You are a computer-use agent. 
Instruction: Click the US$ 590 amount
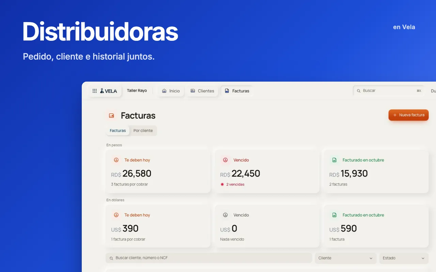click(343, 228)
